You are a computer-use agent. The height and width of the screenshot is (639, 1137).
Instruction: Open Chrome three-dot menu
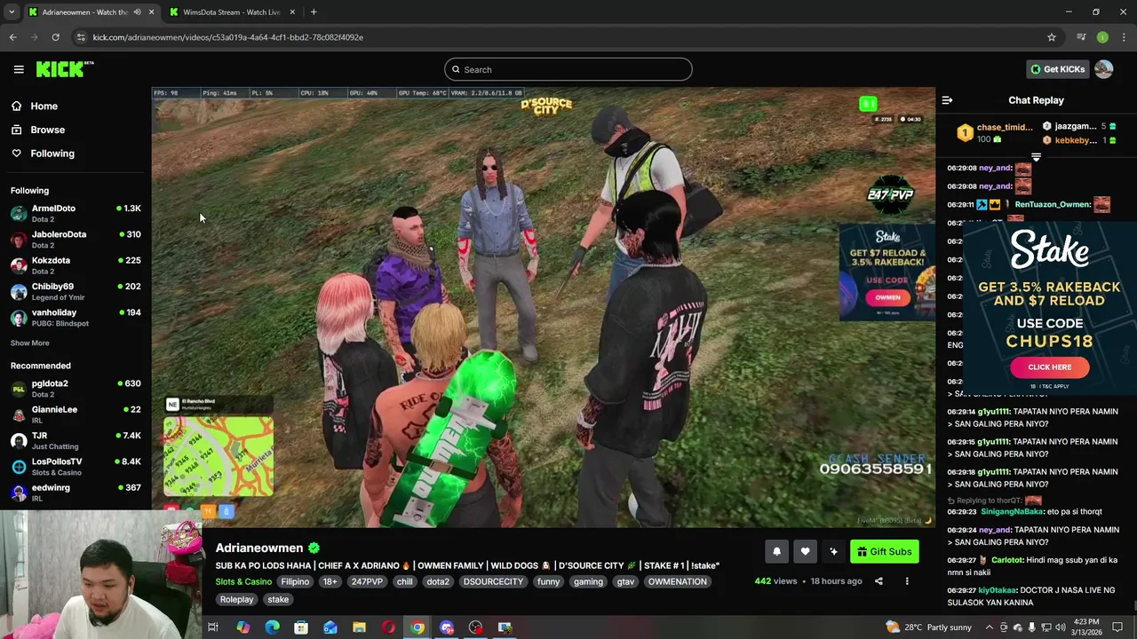(x=1125, y=37)
